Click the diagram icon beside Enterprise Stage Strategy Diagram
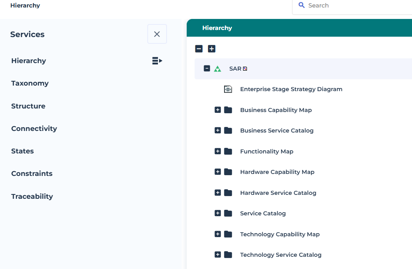The image size is (412, 269). coord(228,89)
